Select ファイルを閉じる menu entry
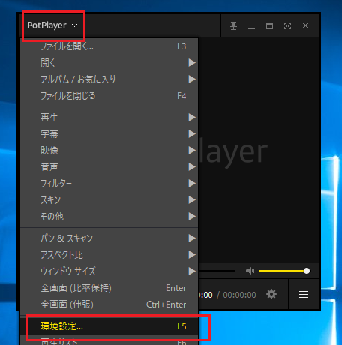Image resolution: width=342 pixels, height=345 pixels. (x=109, y=96)
